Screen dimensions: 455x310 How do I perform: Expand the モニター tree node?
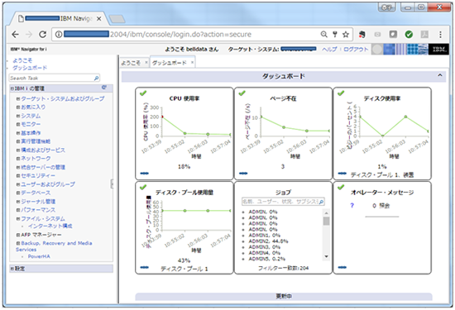(x=18, y=124)
